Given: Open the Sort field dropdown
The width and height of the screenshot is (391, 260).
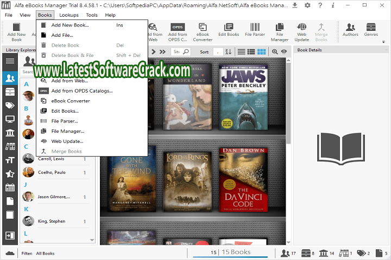Looking at the screenshot, I should pyautogui.click(x=218, y=52).
